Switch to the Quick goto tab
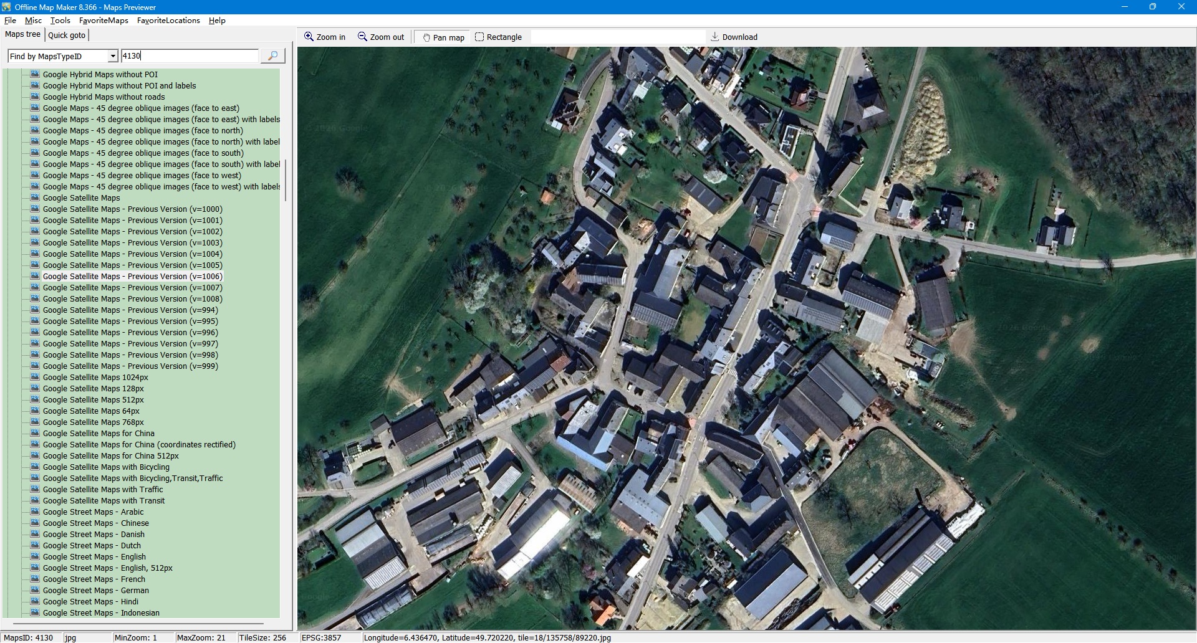The image size is (1197, 643). pyautogui.click(x=67, y=36)
